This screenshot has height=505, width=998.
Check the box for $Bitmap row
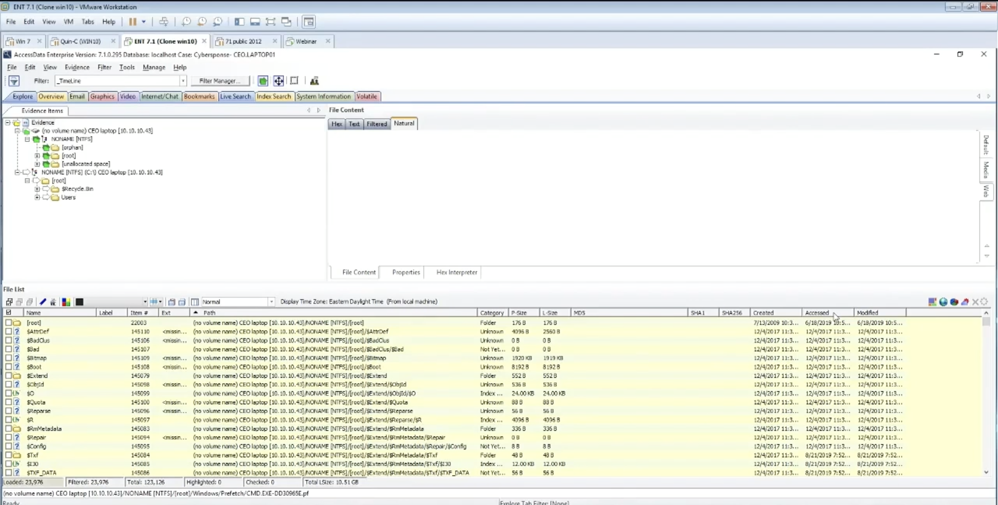click(x=9, y=358)
